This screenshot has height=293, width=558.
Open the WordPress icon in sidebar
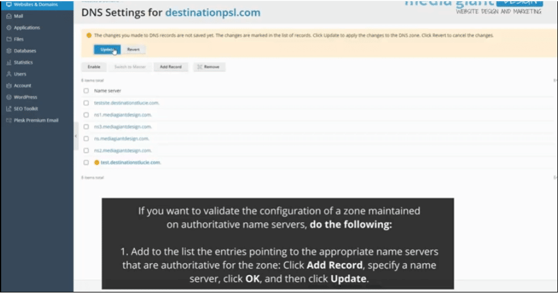point(9,97)
